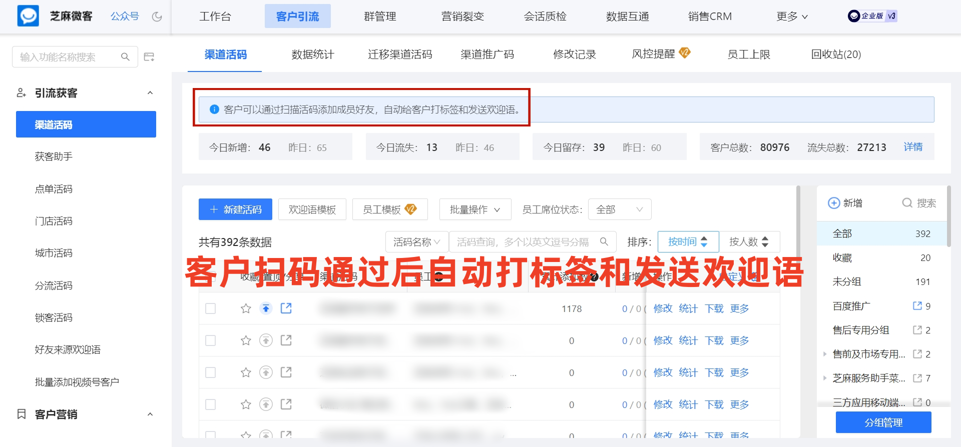Open 群管理 top navigation tab

[380, 16]
